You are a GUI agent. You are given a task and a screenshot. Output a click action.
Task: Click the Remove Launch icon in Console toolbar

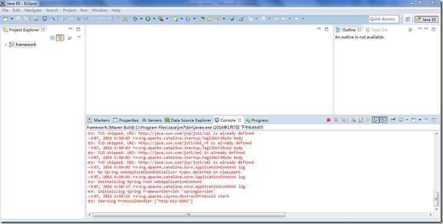tap(336, 120)
